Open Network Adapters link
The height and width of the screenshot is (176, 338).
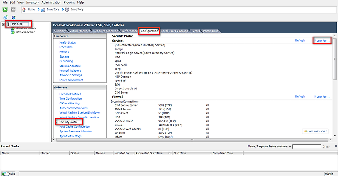point(70,71)
